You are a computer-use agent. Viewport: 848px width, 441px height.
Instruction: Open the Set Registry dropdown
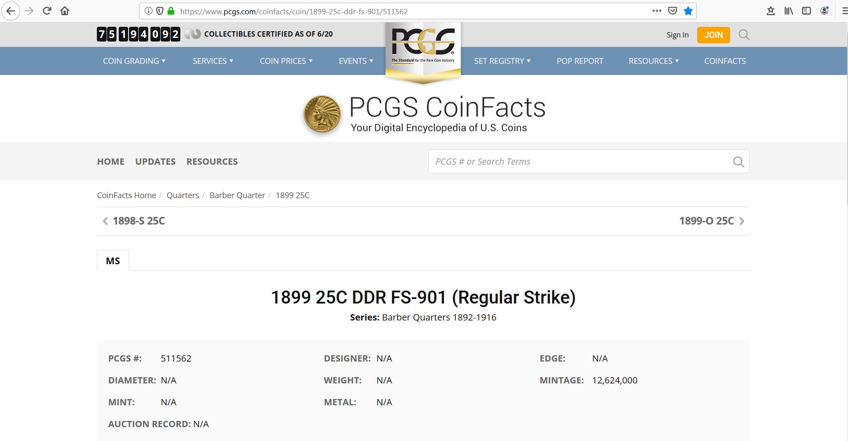tap(502, 61)
